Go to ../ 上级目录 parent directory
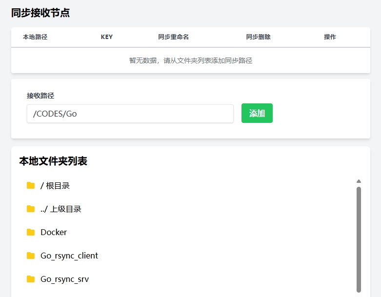 click(60, 209)
